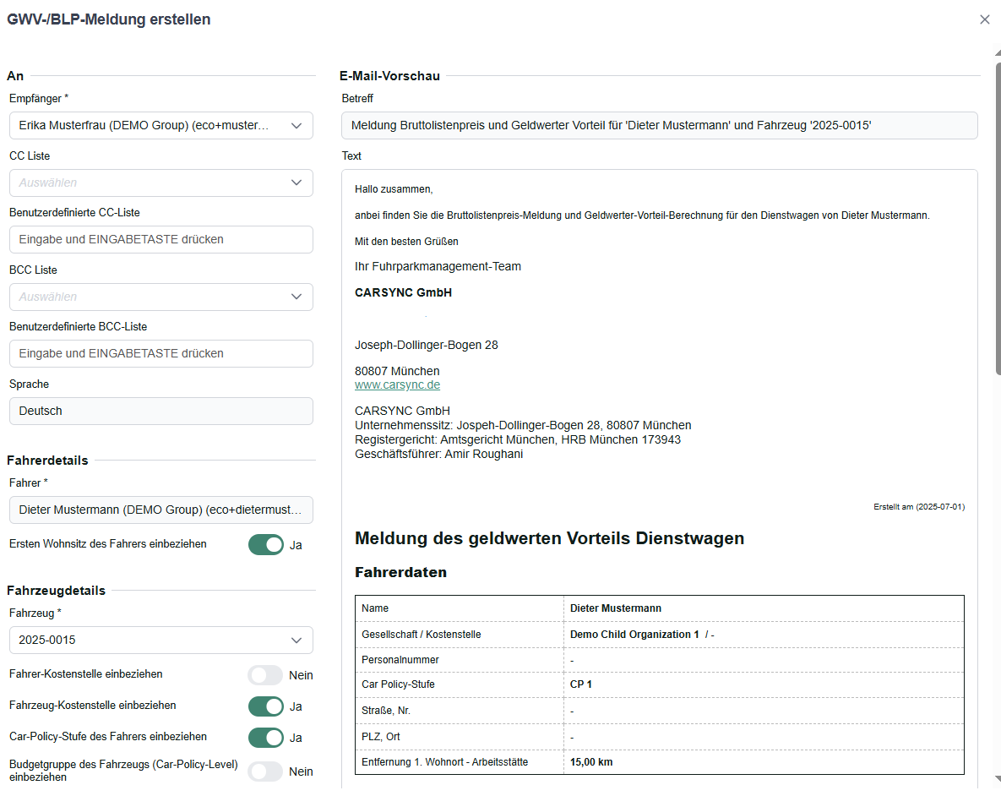
Task: Open the Empfänger dropdown
Action: [160, 125]
